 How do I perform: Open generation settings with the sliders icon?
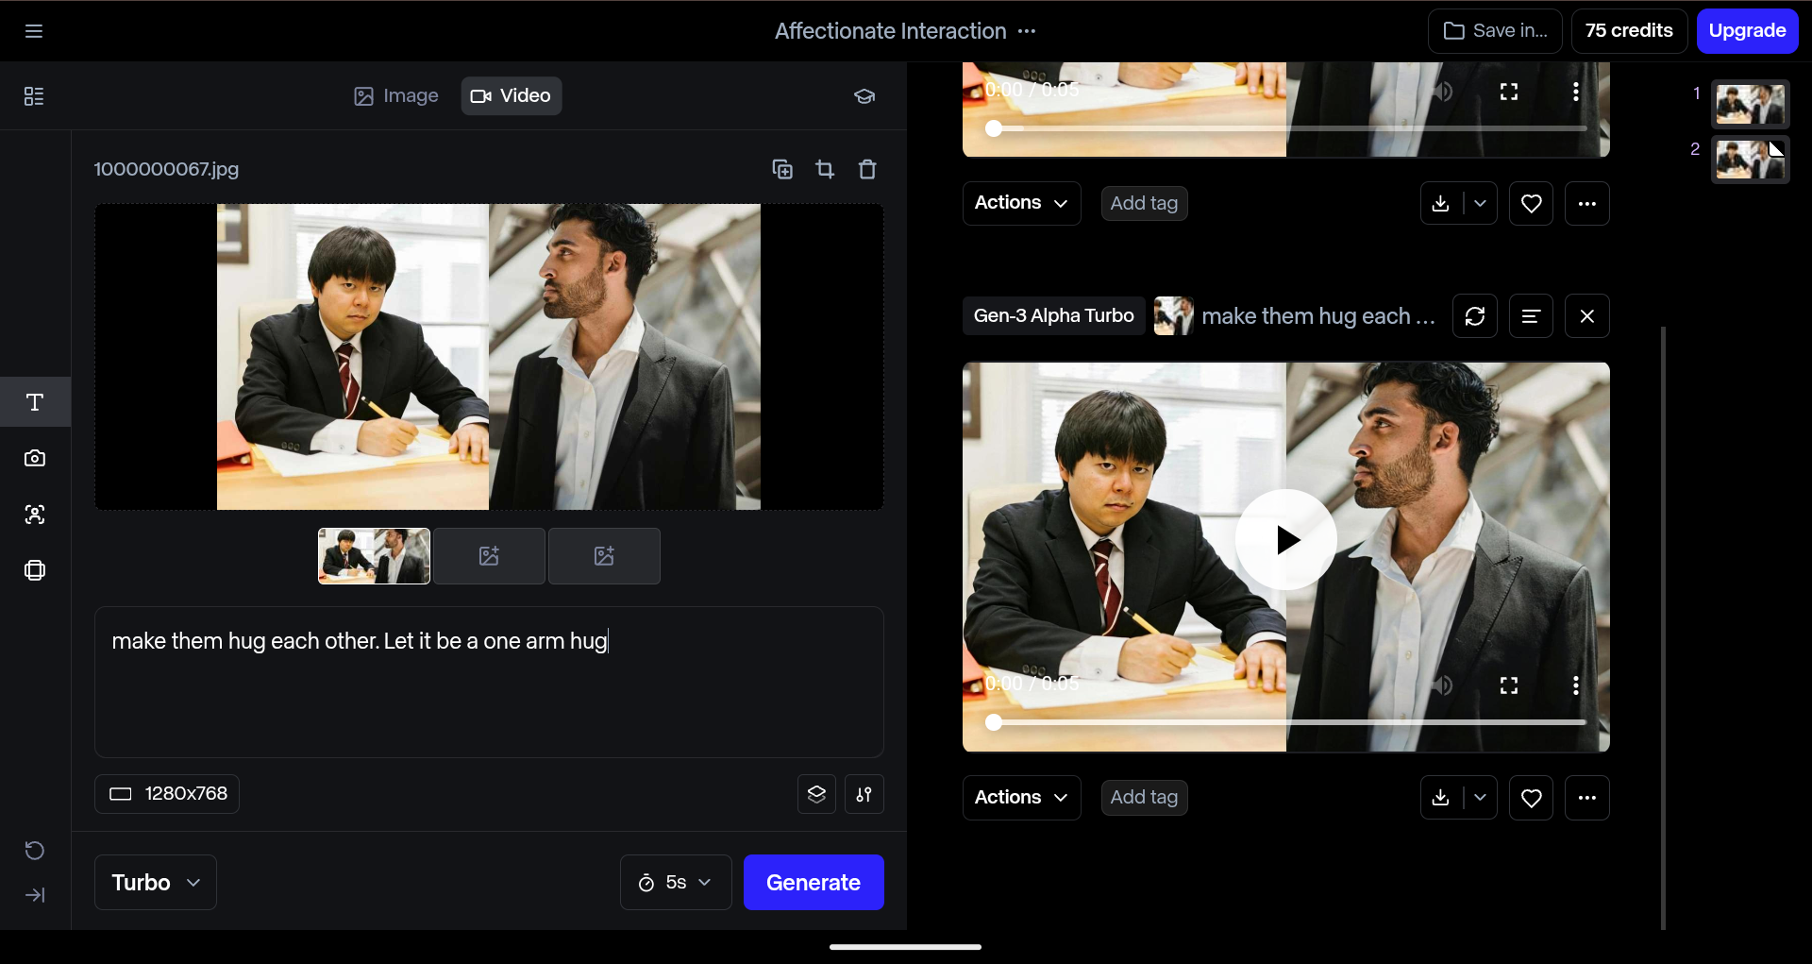(864, 794)
